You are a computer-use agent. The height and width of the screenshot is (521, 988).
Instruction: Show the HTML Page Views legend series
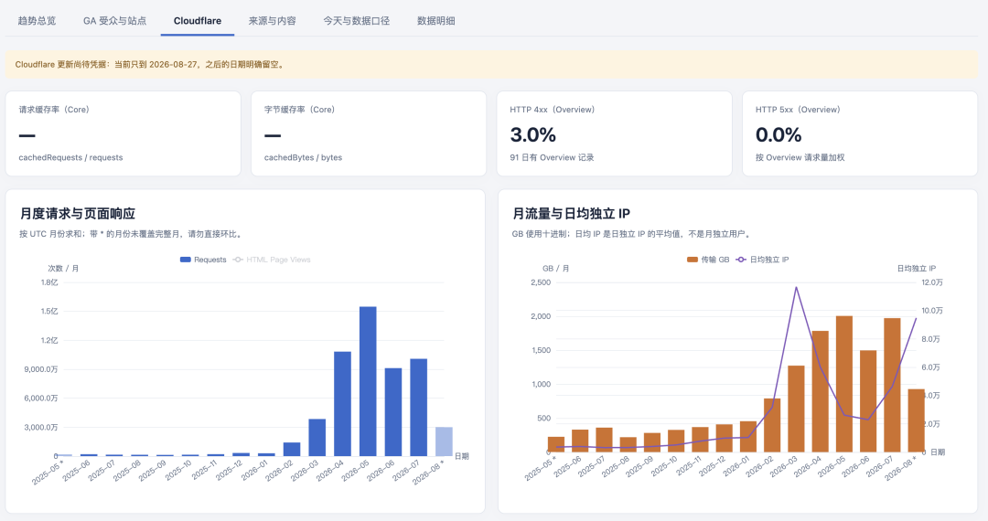pos(272,260)
